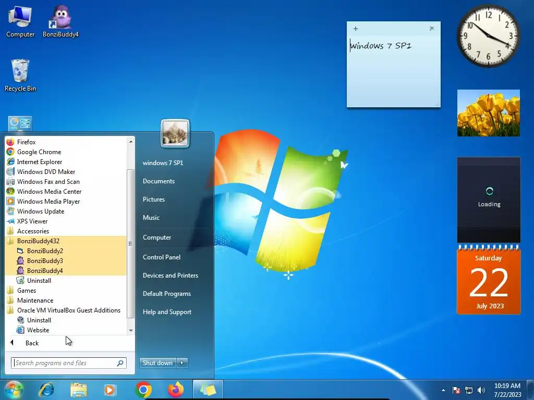Select the Computer desktop icon

coord(20,22)
